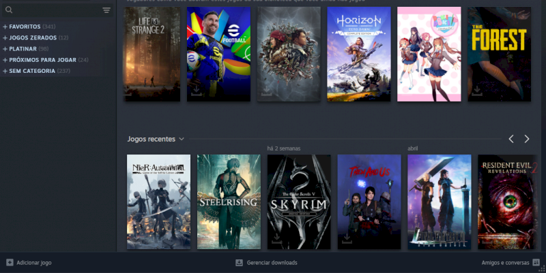Expand the JOGOS ZERADOS category
The height and width of the screenshot is (273, 546).
[5, 38]
